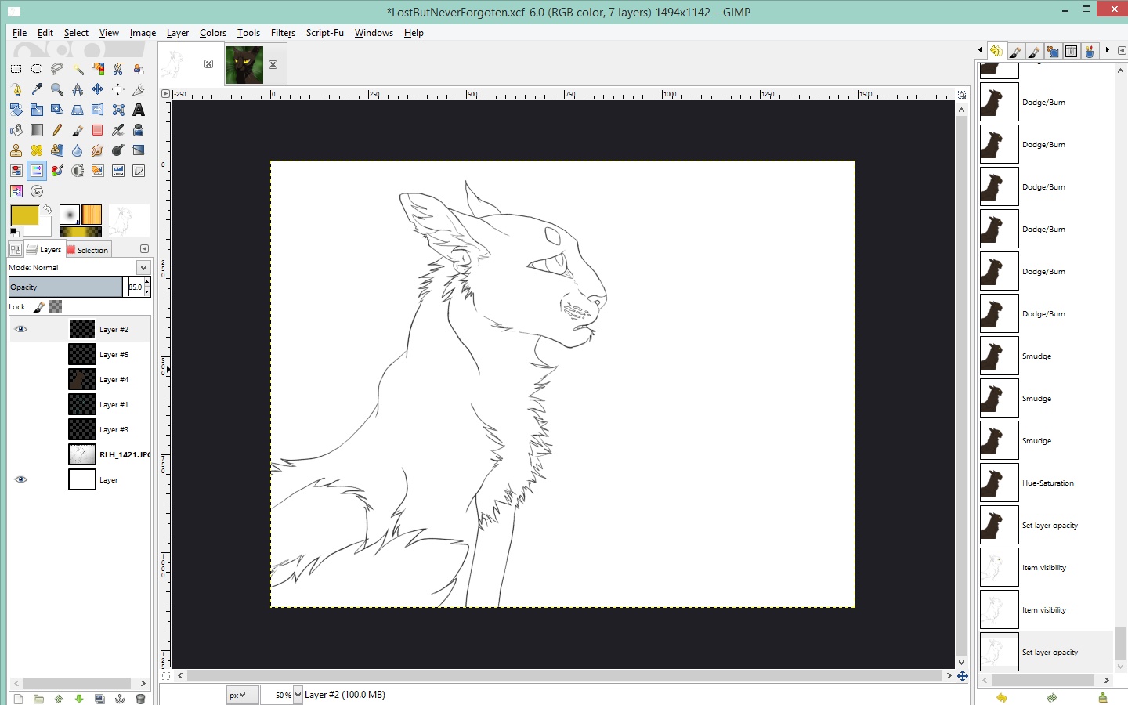Screen dimensions: 1128x705
Task: Toggle the lock pixels brush icon
Action: pos(39,306)
